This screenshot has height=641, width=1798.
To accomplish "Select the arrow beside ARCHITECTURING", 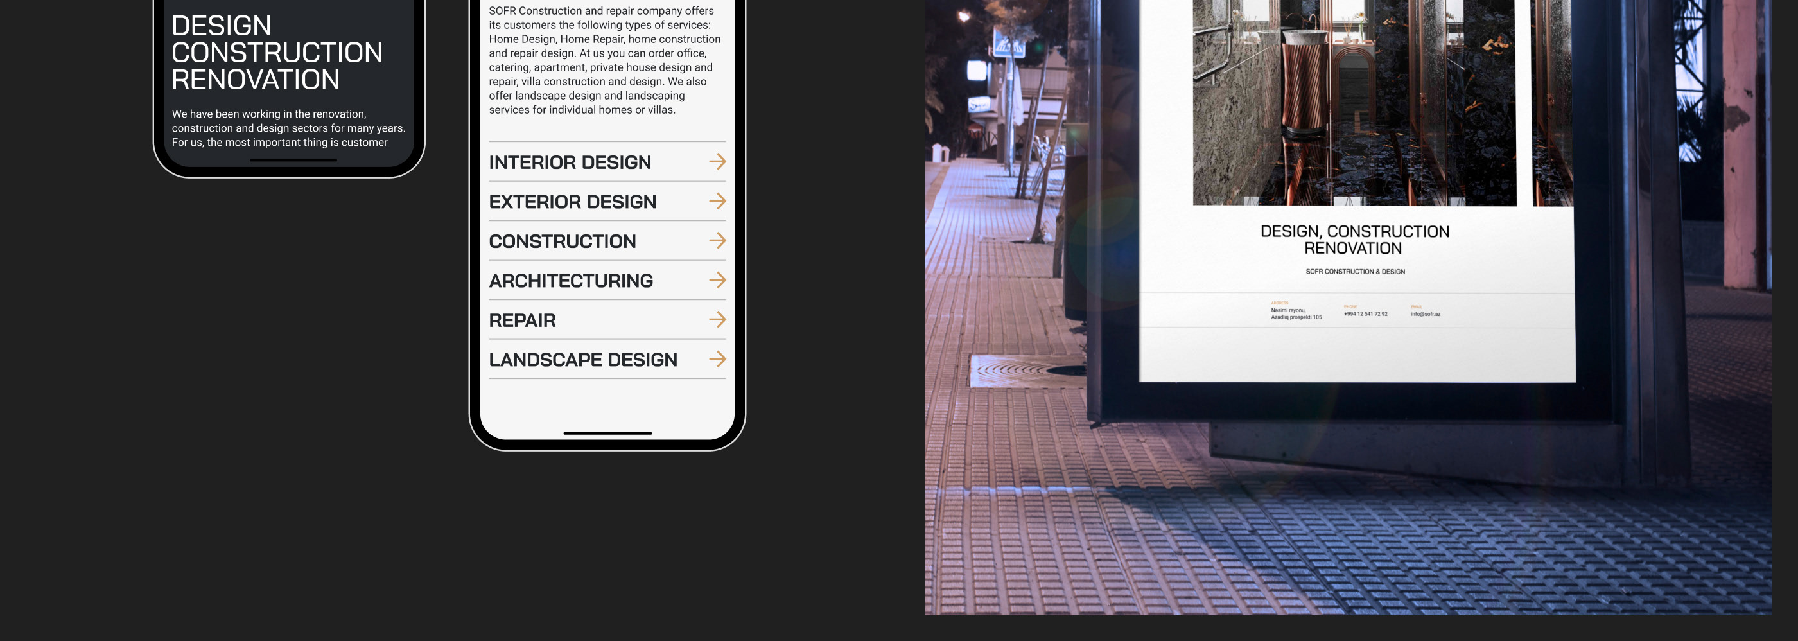I will click(x=717, y=281).
